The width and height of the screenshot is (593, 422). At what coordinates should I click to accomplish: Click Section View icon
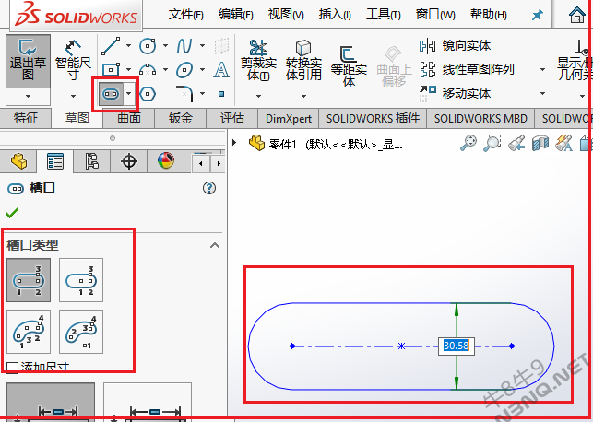pyautogui.click(x=540, y=144)
